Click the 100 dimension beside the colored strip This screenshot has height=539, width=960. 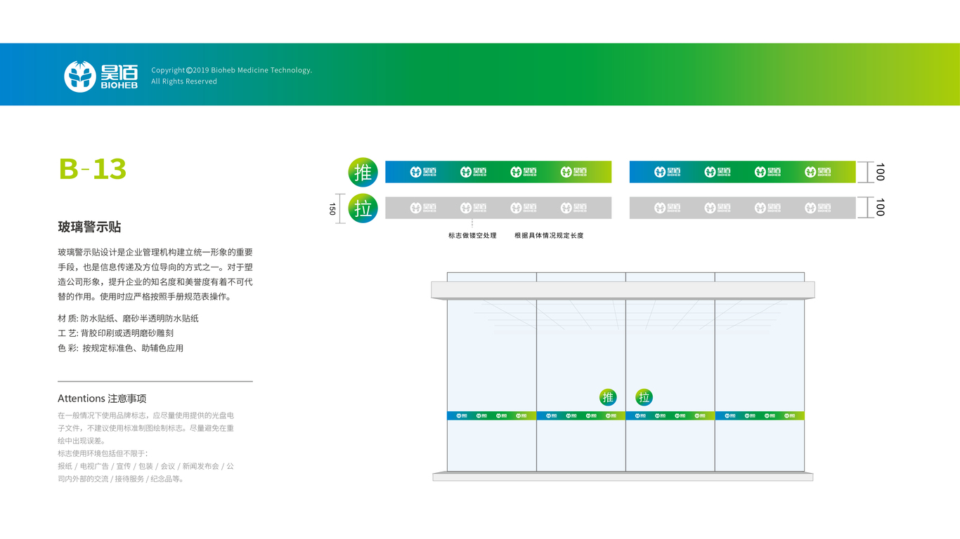coord(880,172)
